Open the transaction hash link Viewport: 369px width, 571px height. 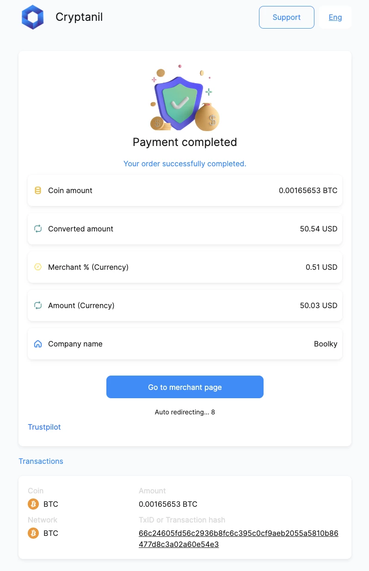[x=238, y=539]
